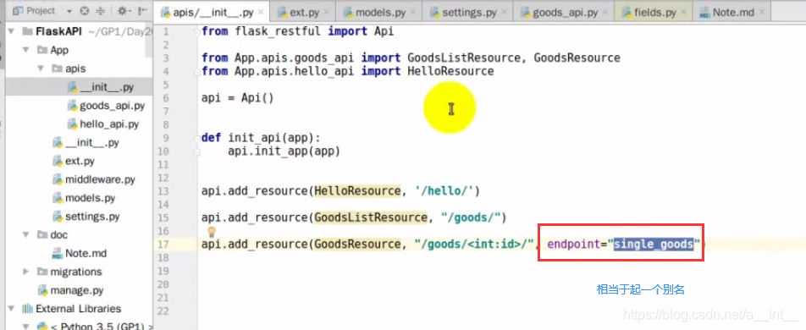Open manage.py in the project tree
Screen dimensions: 806x330
point(76,290)
